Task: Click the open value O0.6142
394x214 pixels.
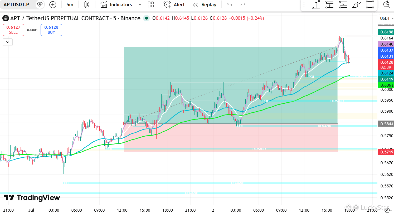Action: 161,18
